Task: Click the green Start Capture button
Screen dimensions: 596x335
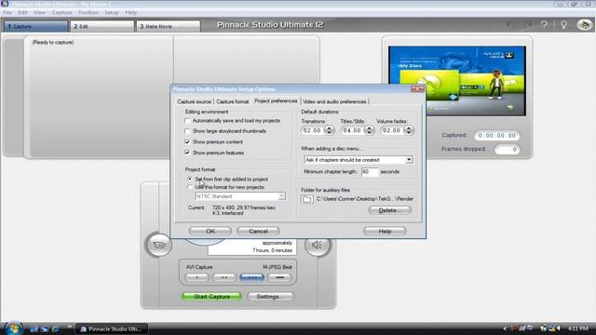Action: (x=211, y=296)
